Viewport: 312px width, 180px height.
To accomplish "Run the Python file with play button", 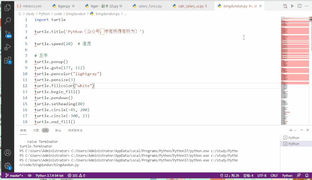I will 292,6.
